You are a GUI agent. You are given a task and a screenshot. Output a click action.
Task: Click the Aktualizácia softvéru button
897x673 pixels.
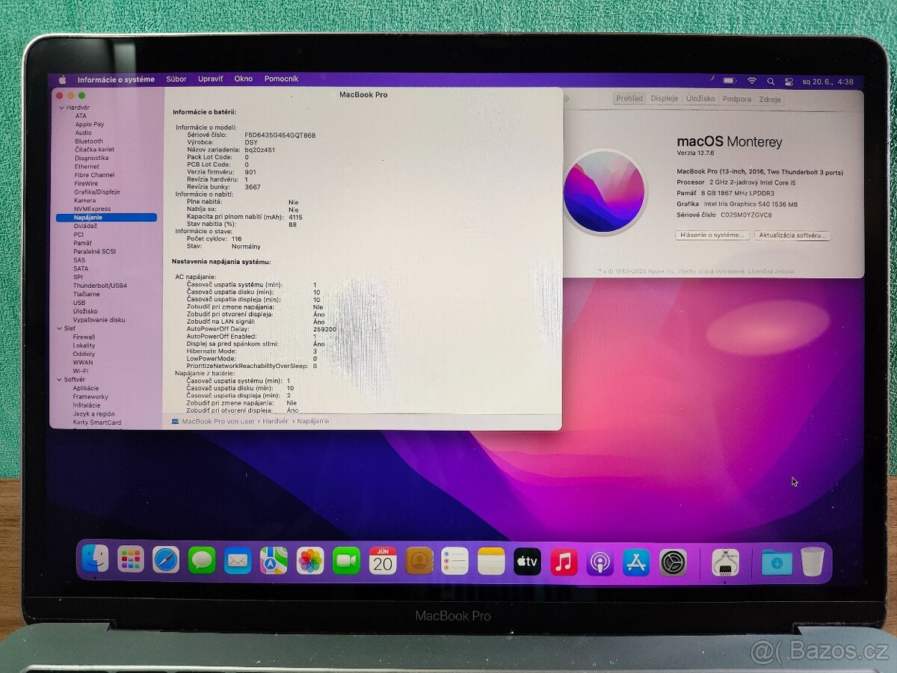click(x=792, y=236)
